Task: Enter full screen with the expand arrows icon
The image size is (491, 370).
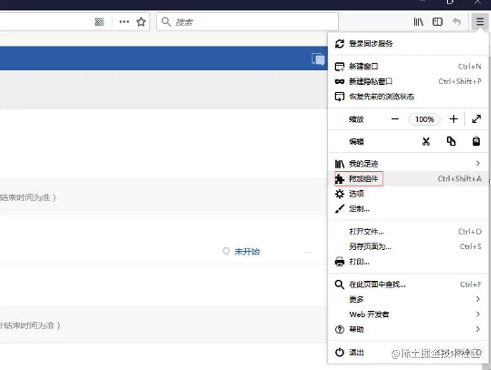Action: coord(476,119)
